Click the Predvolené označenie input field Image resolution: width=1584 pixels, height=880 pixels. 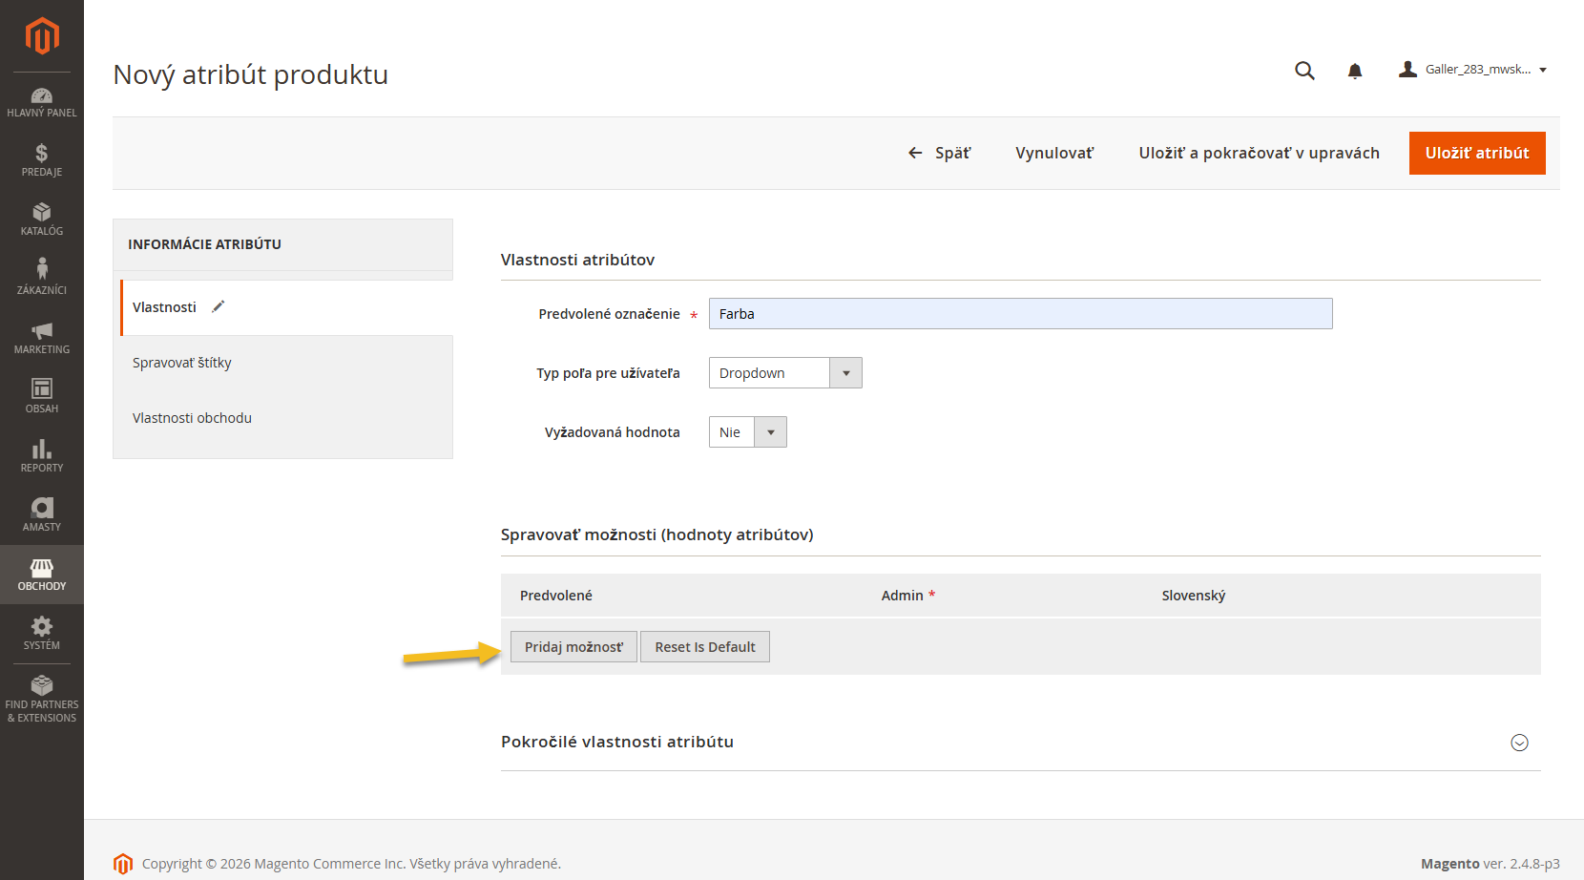point(1019,314)
